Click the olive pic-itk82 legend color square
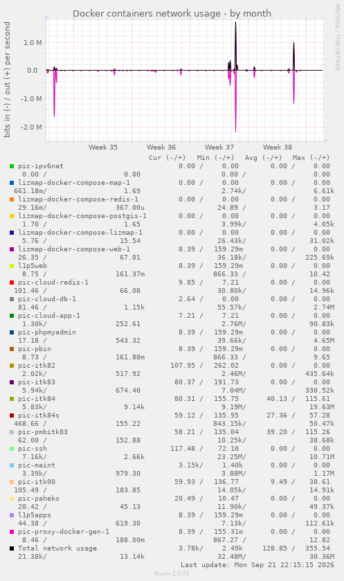344x581 pixels. (12, 366)
